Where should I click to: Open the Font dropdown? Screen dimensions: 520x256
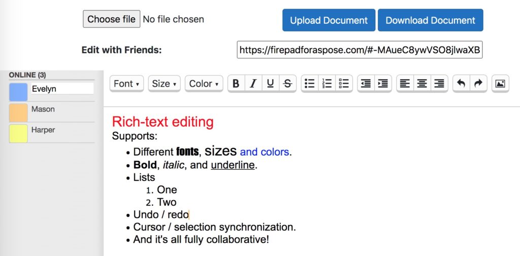[x=126, y=84]
